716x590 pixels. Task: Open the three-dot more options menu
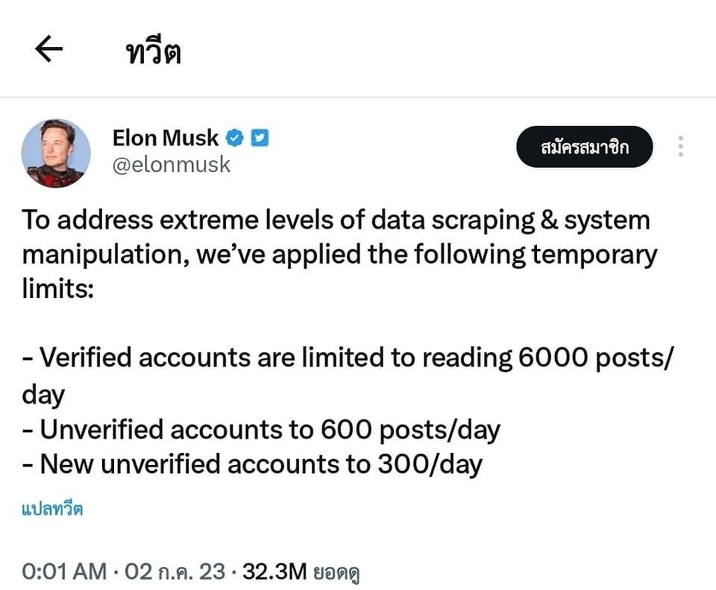(x=680, y=147)
